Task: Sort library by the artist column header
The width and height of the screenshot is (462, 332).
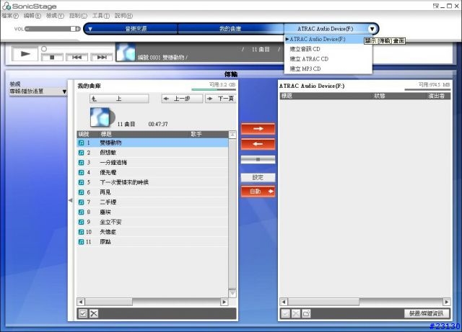Action: (x=209, y=135)
